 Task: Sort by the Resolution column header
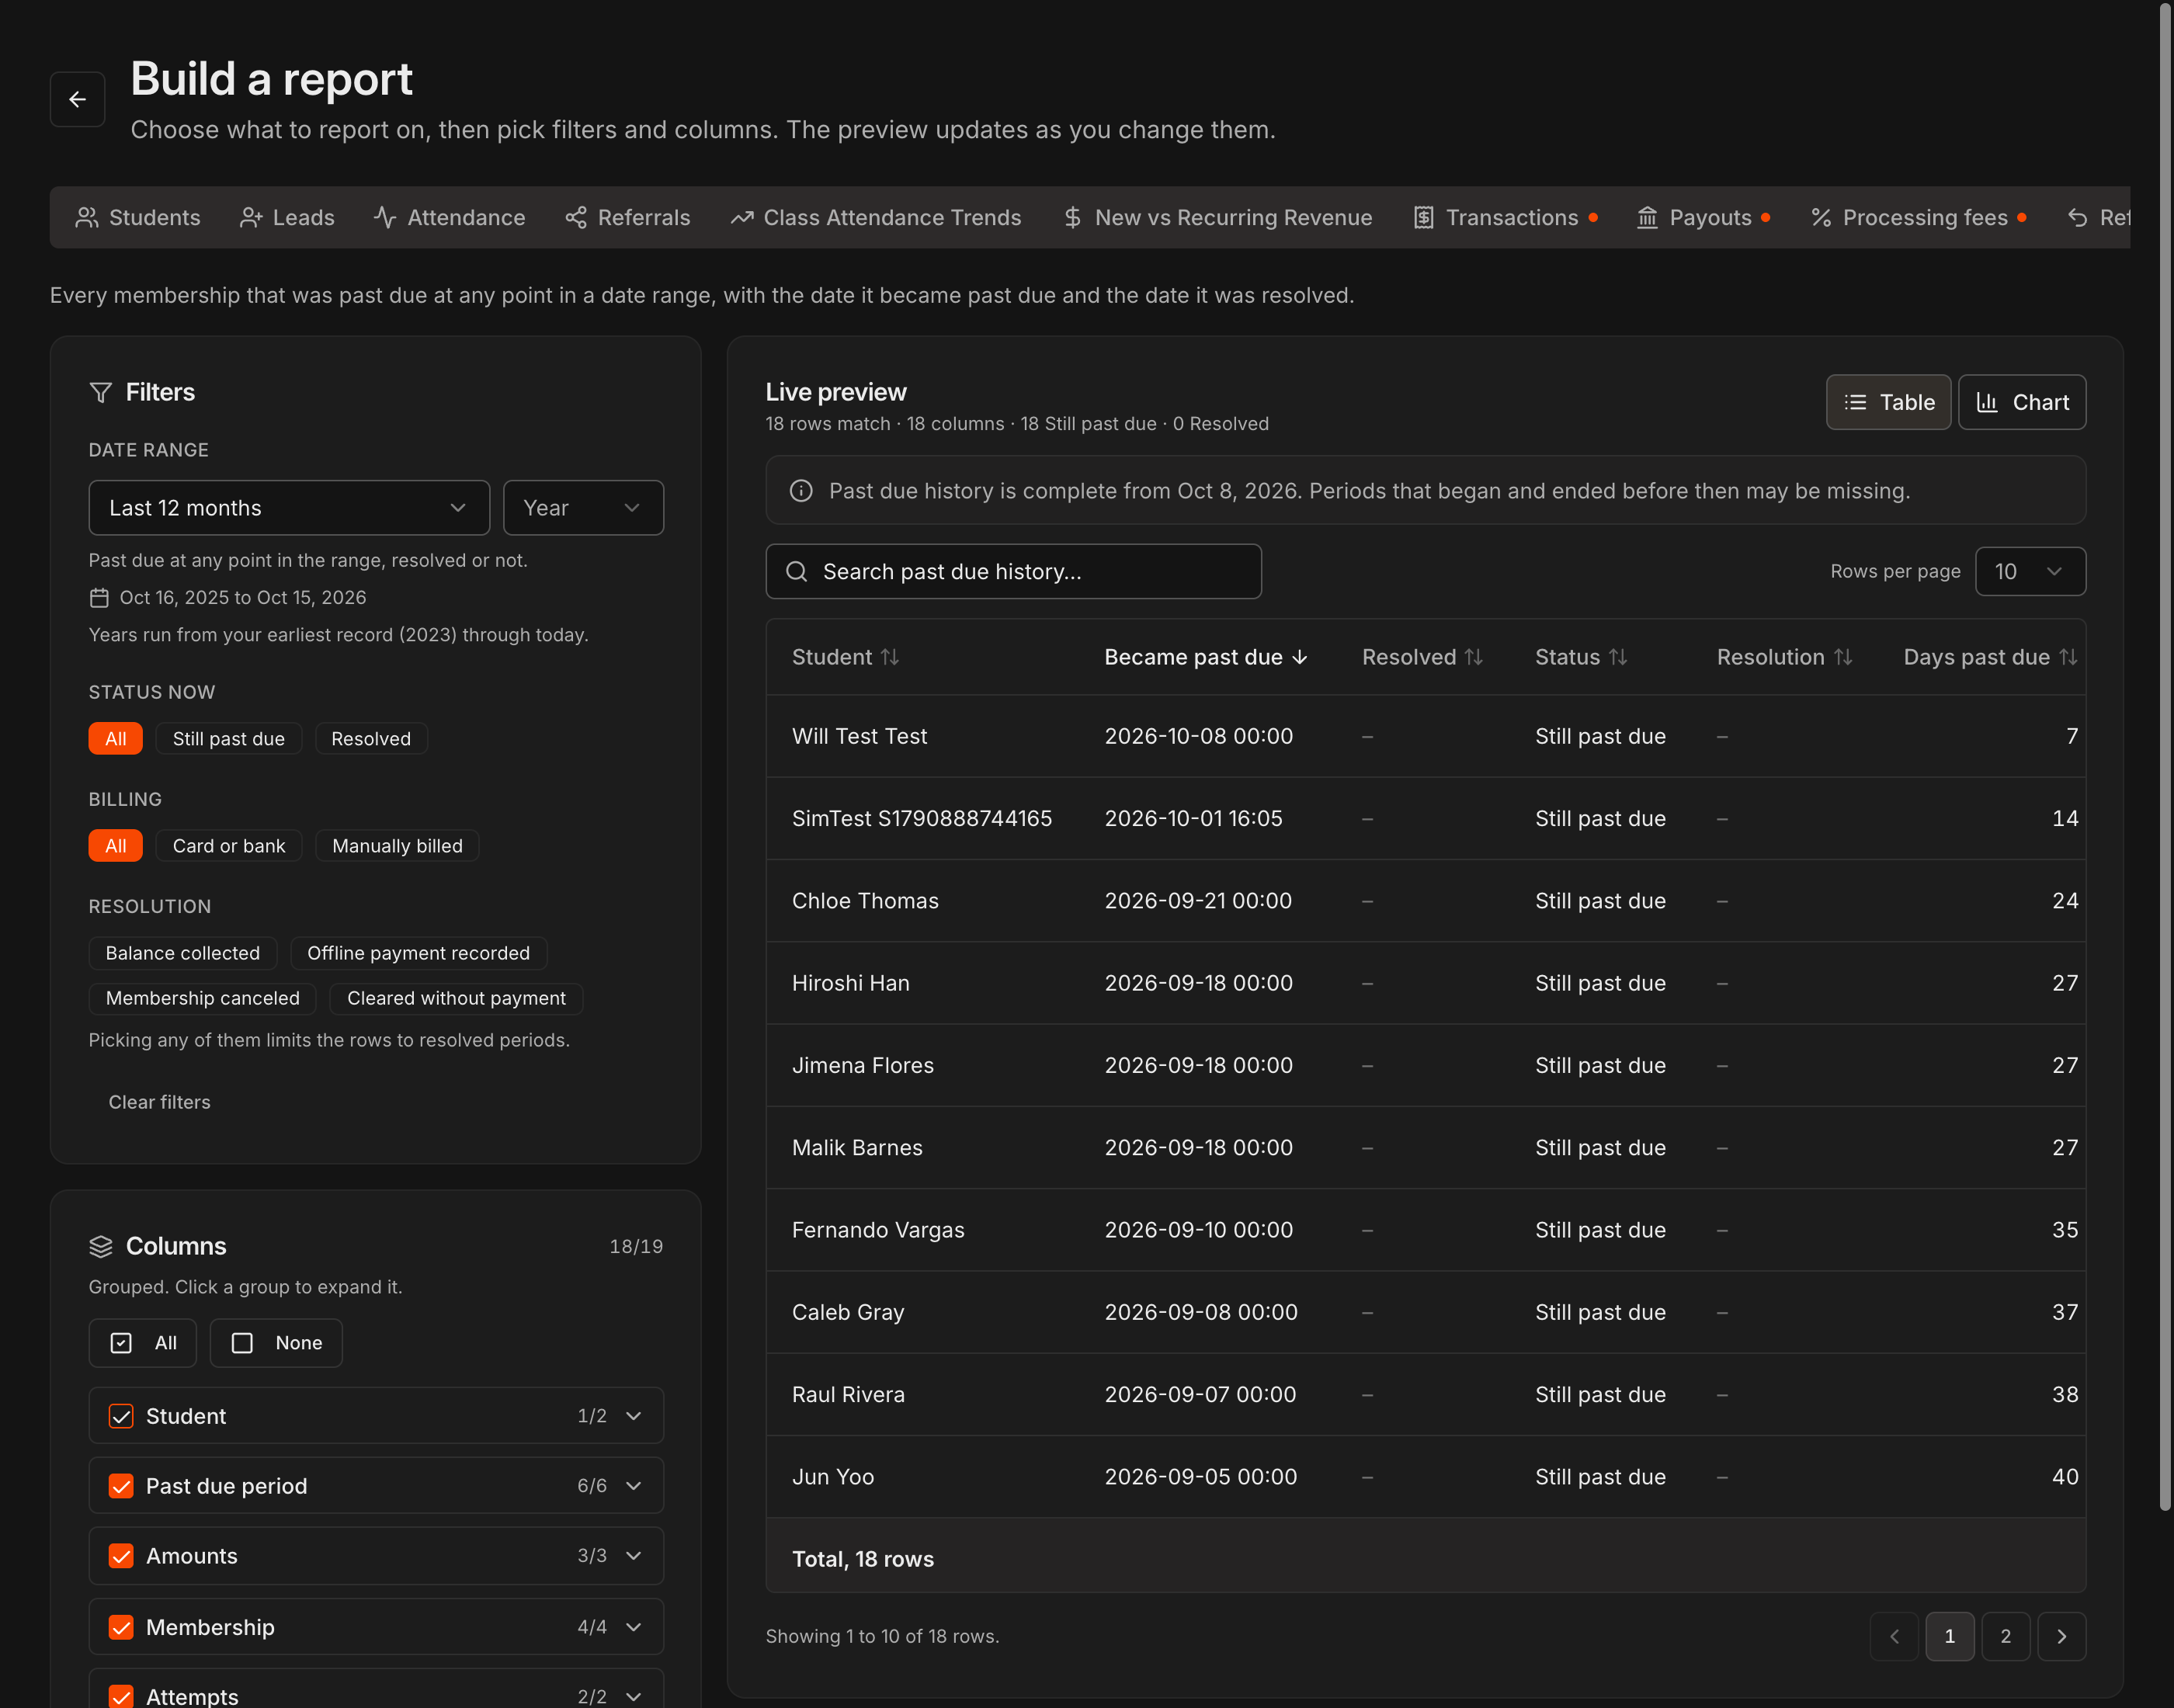(x=1784, y=657)
